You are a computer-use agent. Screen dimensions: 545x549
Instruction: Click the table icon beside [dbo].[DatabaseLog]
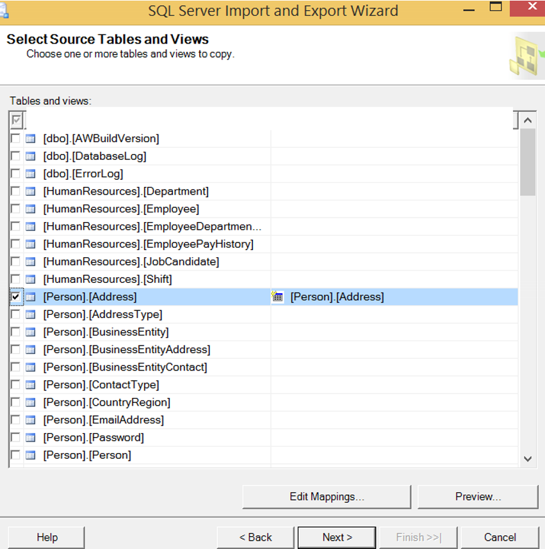coord(31,156)
